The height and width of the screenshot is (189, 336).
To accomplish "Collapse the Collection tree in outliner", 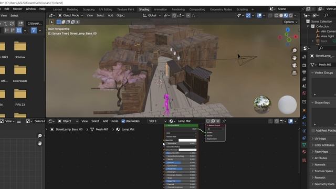I will [x=308, y=26].
